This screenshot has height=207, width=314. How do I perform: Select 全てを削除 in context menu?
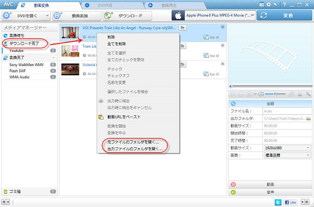point(138,43)
